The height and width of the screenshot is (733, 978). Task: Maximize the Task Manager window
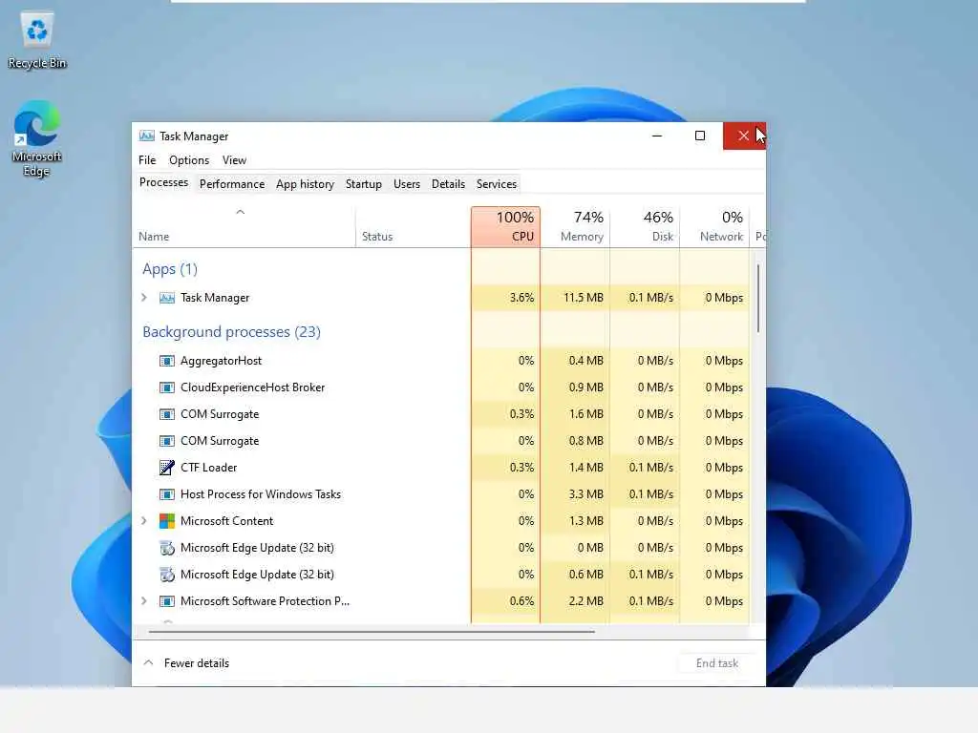700,136
